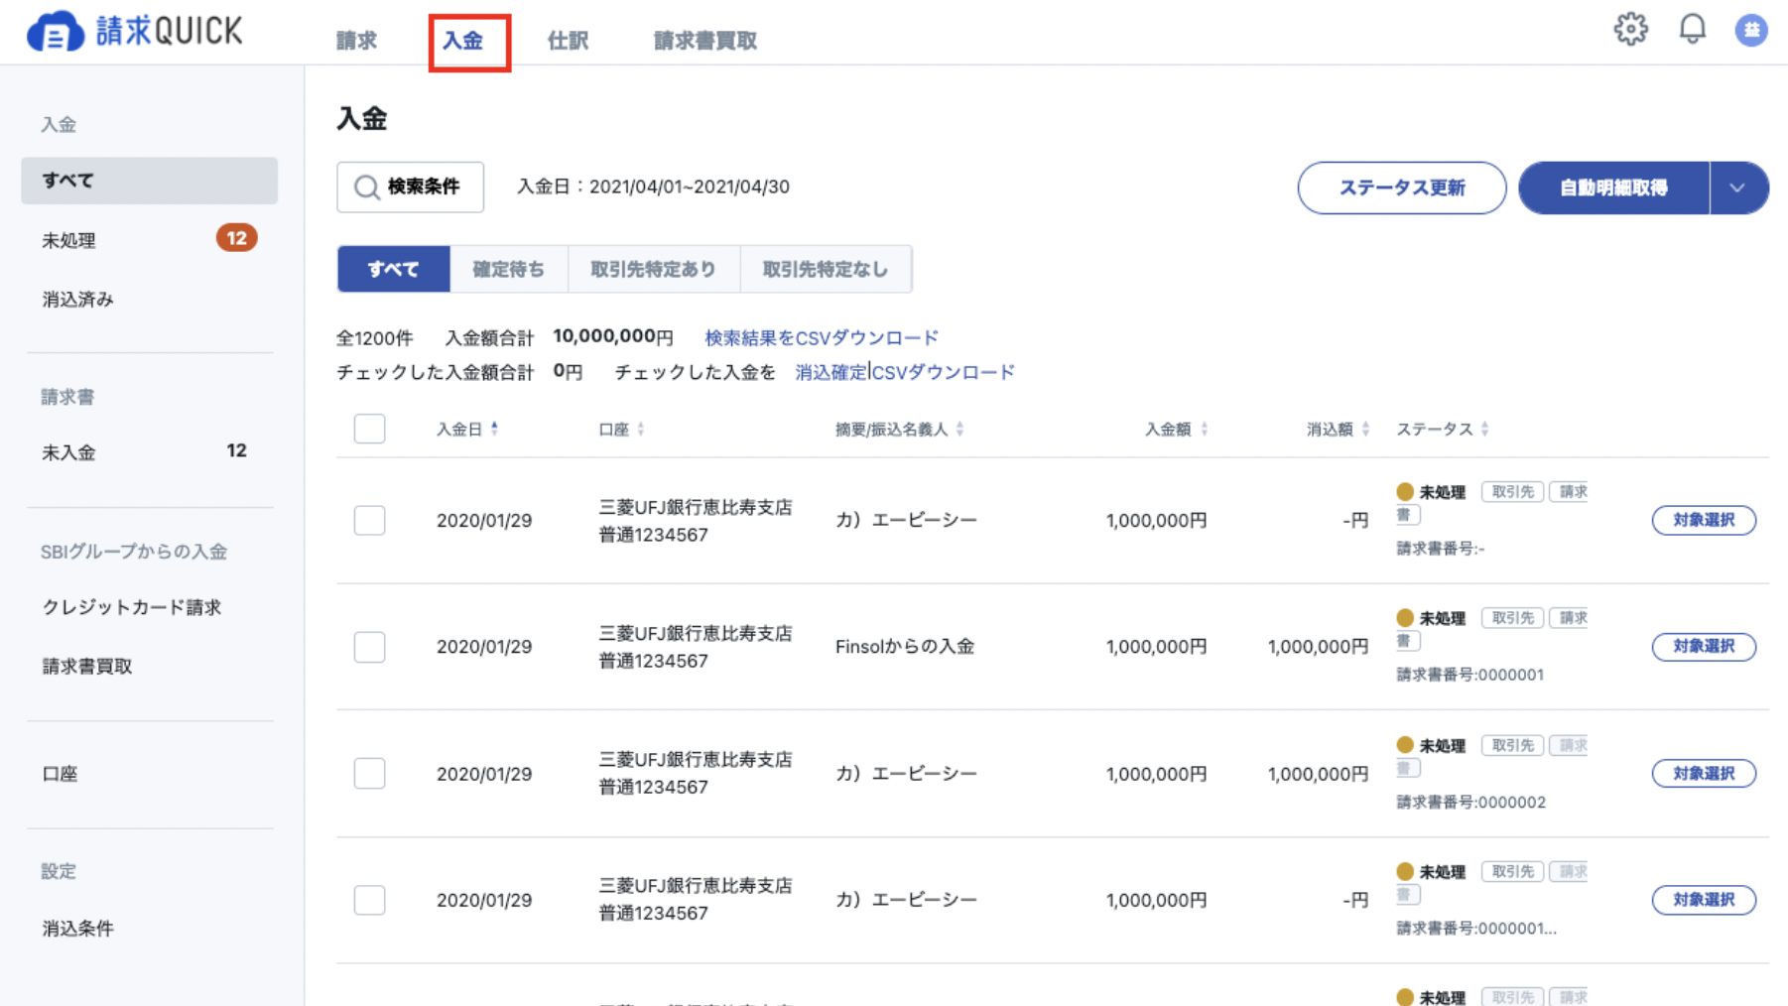Select the 確定待ち filter tab
The image size is (1788, 1006).
pyautogui.click(x=508, y=269)
